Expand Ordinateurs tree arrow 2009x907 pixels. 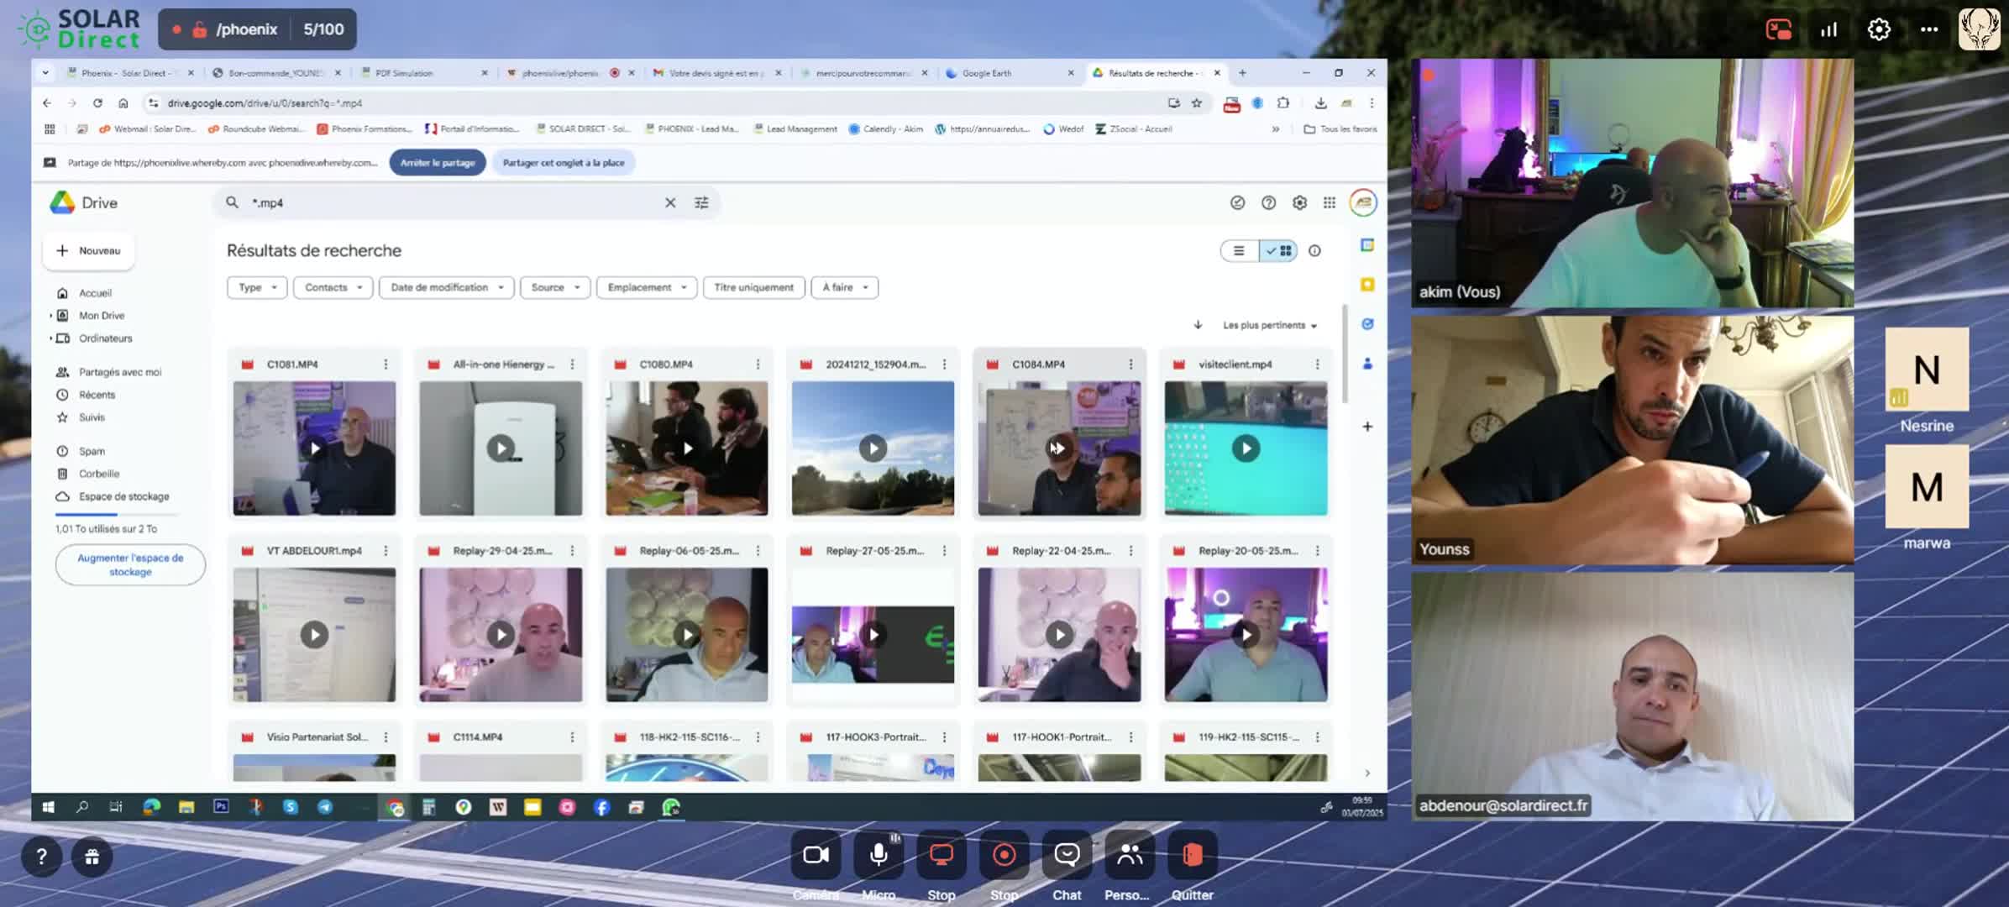(x=50, y=338)
